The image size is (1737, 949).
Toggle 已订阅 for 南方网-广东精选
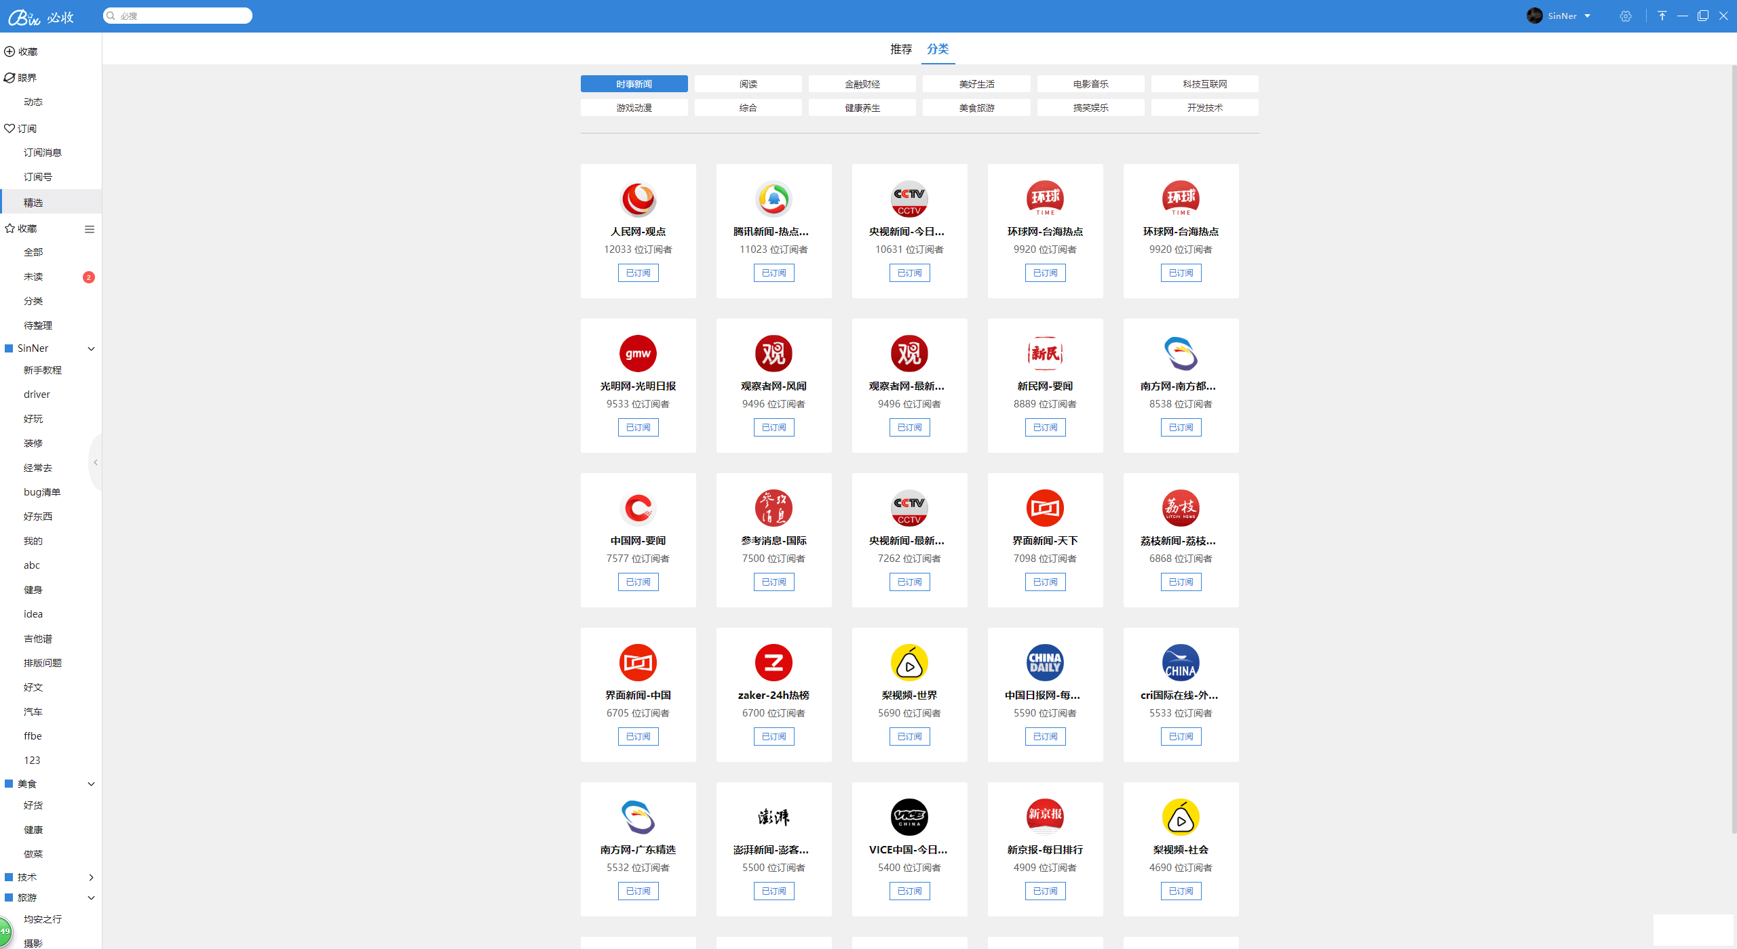pos(638,891)
